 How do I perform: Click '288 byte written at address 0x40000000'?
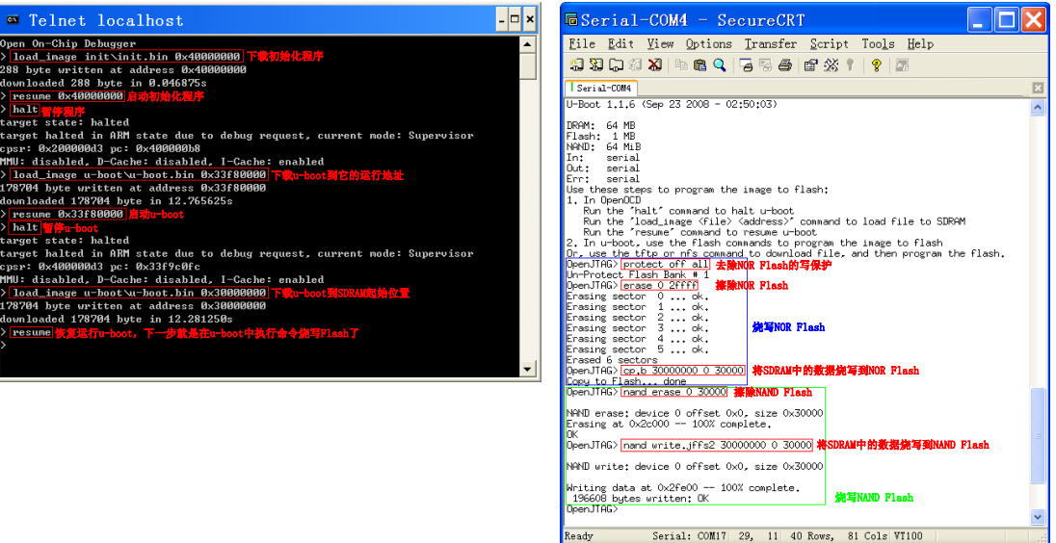[x=123, y=70]
